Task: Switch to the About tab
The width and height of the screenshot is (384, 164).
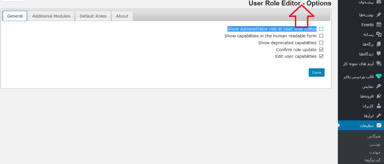Action: 122,16
